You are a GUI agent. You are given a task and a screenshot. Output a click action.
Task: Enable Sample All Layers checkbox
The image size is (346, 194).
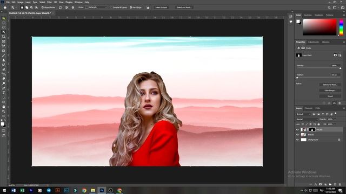[111, 8]
